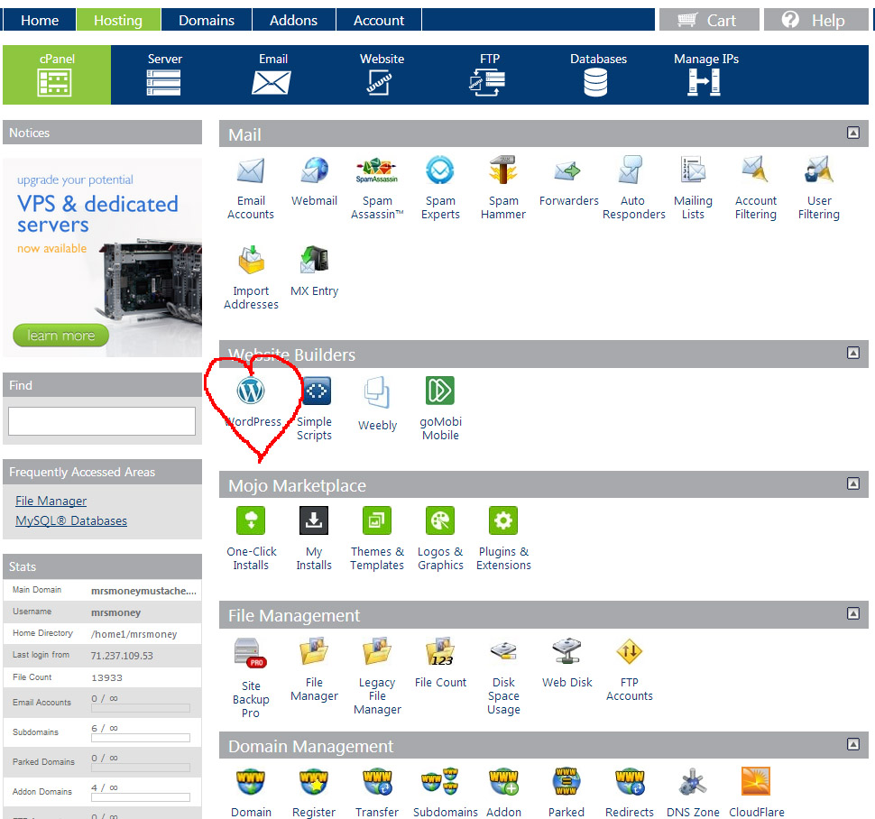Switch to the Domains top menu
Viewport: 875px width, 819px height.
(x=207, y=20)
